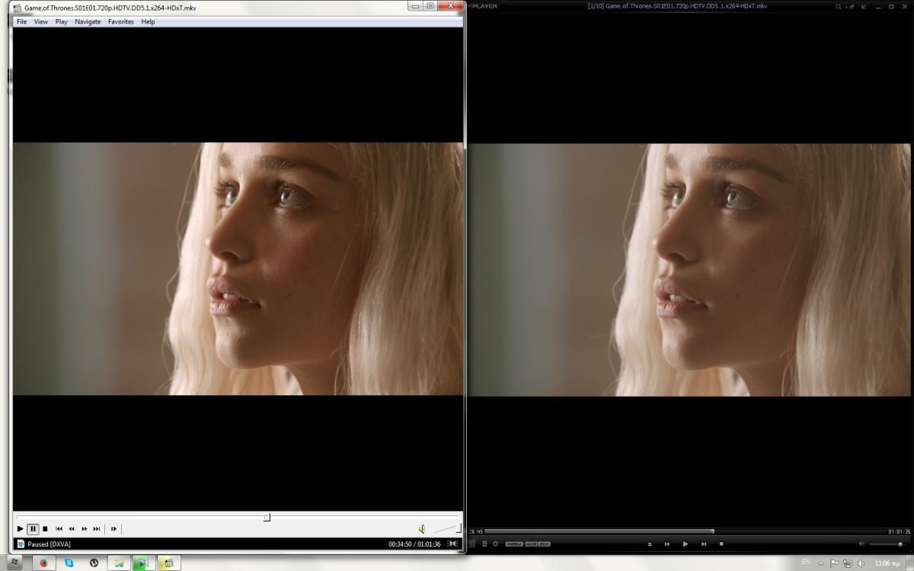Click the Paused [DXVA] status text
Screen dimensions: 914x571
(x=49, y=544)
